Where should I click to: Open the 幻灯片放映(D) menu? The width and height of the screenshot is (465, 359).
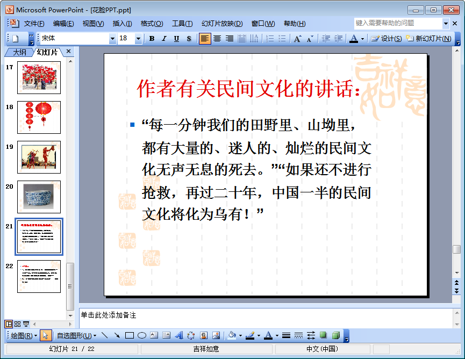222,24
